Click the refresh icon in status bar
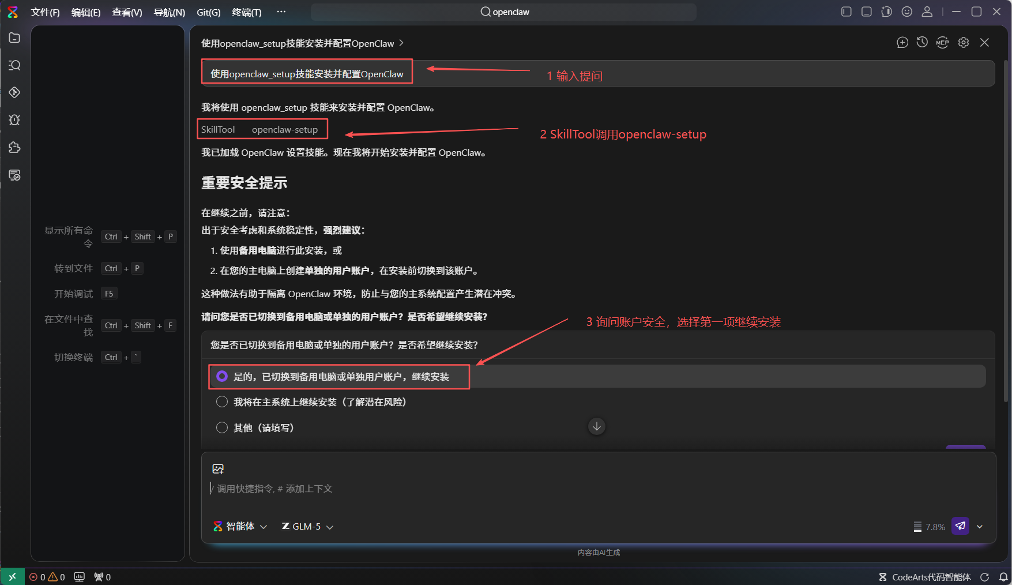The image size is (1012, 585). pyautogui.click(x=985, y=577)
